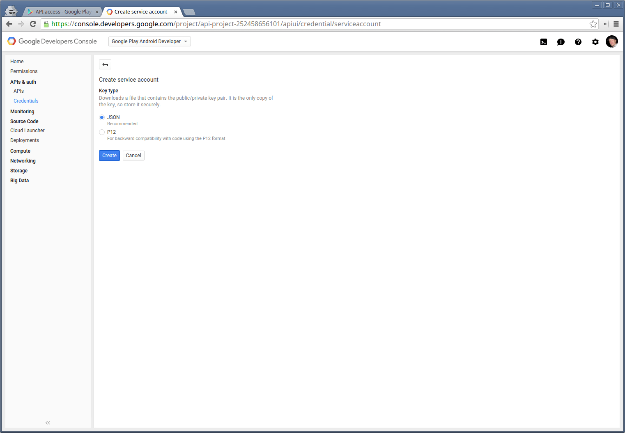
Task: Bookmark this page with the star icon
Action: click(593, 24)
